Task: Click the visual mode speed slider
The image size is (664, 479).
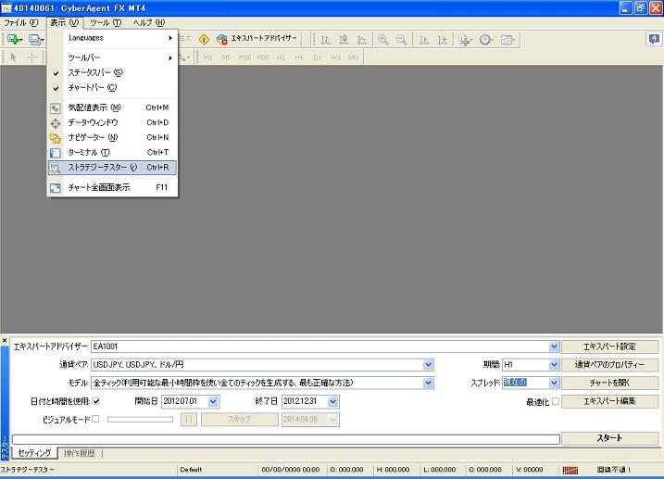Action: [x=140, y=419]
